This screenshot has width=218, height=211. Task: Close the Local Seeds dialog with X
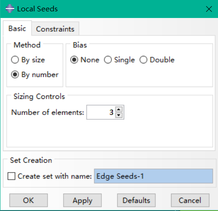coord(209,9)
